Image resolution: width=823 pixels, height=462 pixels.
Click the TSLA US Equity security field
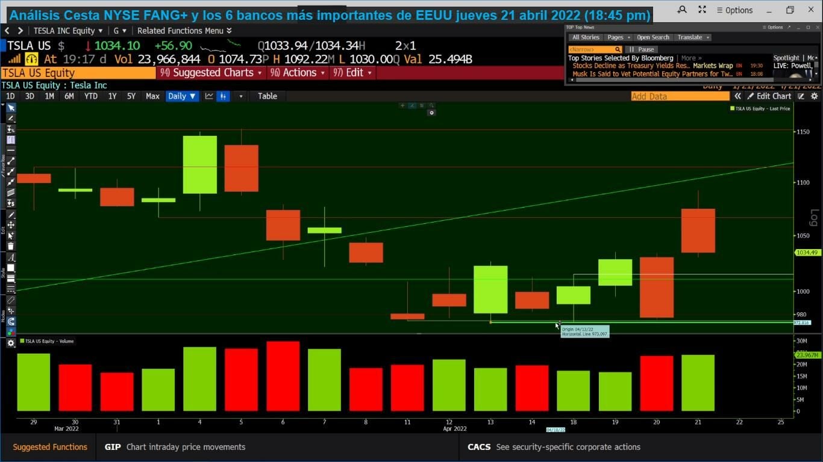click(x=78, y=73)
